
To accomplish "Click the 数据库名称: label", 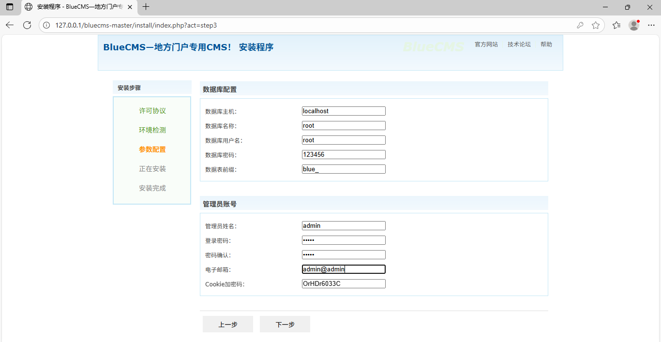I will [x=221, y=126].
